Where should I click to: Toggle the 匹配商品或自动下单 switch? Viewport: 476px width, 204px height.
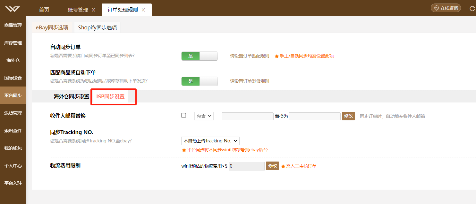click(200, 81)
